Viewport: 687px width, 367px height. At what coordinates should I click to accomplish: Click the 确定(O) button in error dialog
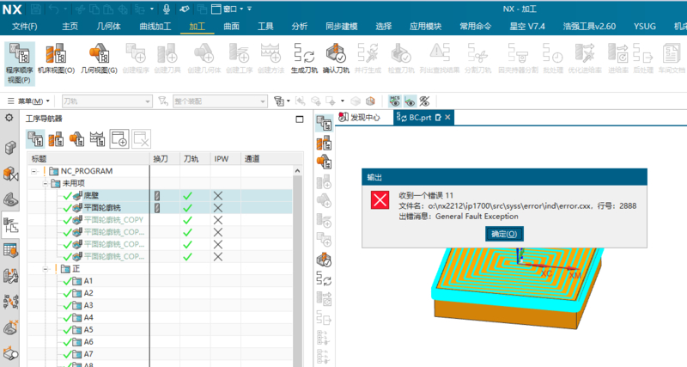click(x=504, y=234)
